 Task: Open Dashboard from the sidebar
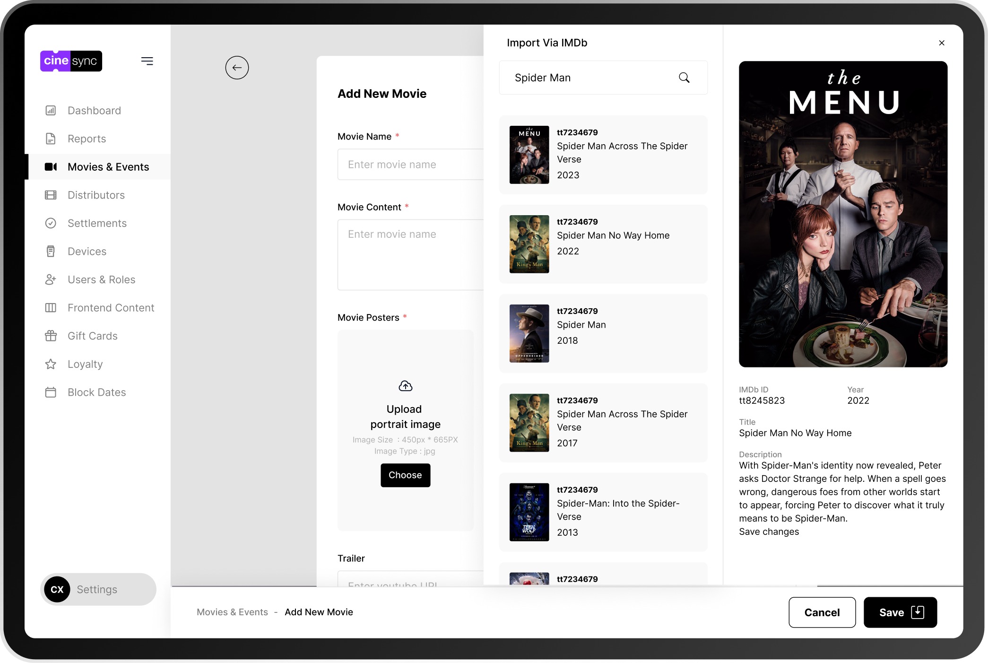[x=94, y=111]
